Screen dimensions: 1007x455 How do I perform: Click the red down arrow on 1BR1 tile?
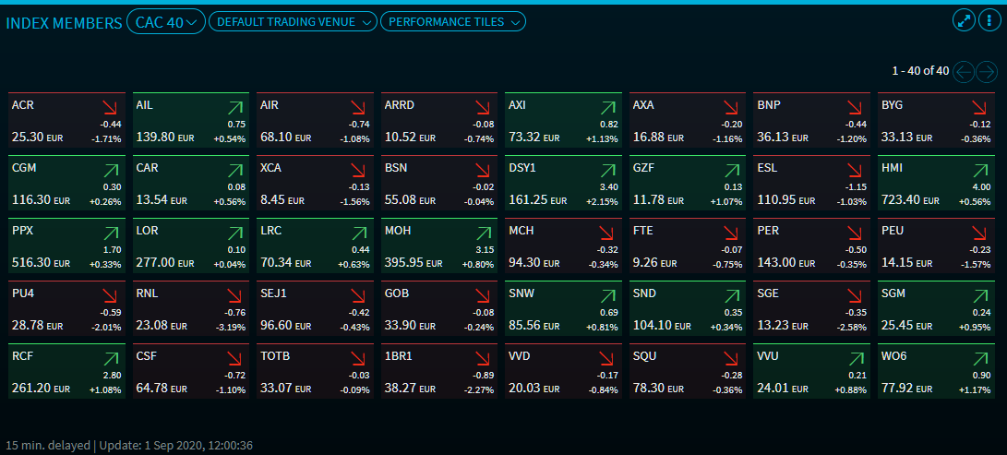pos(484,358)
